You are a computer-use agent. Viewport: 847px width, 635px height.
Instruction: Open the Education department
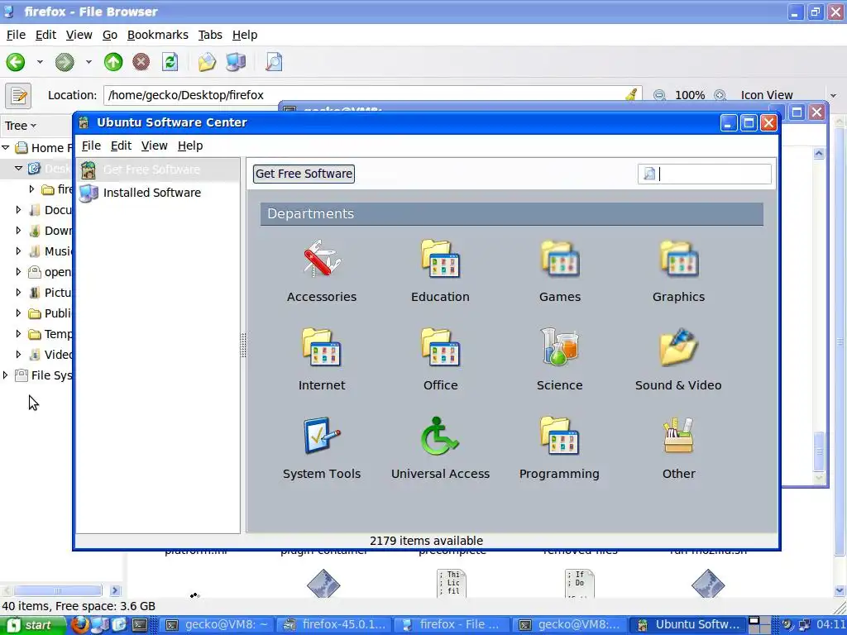(440, 271)
